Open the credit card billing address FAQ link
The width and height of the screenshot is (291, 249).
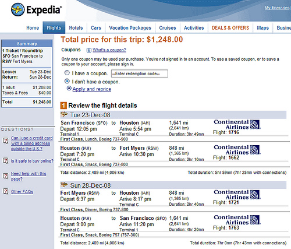click(31, 143)
